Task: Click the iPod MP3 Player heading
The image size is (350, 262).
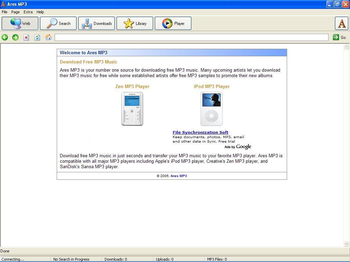Action: click(x=212, y=86)
